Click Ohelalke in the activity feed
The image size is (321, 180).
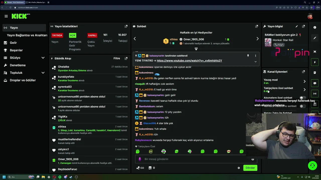[63, 67]
